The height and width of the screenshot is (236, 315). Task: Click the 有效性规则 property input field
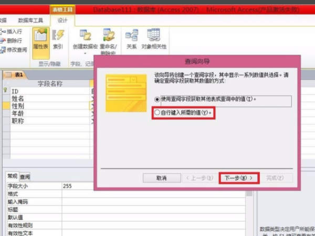[154, 225]
